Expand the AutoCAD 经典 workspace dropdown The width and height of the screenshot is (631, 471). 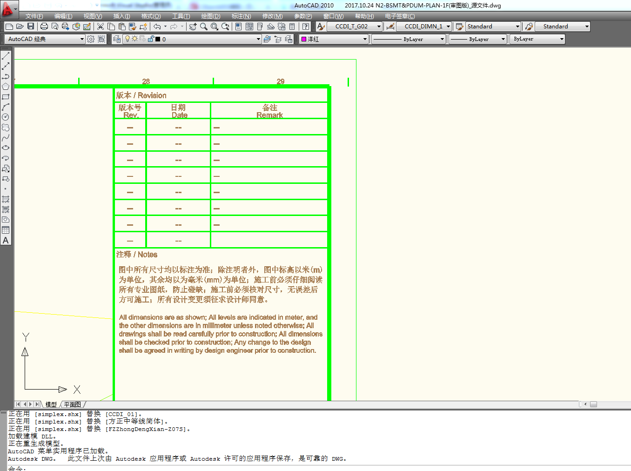click(82, 39)
